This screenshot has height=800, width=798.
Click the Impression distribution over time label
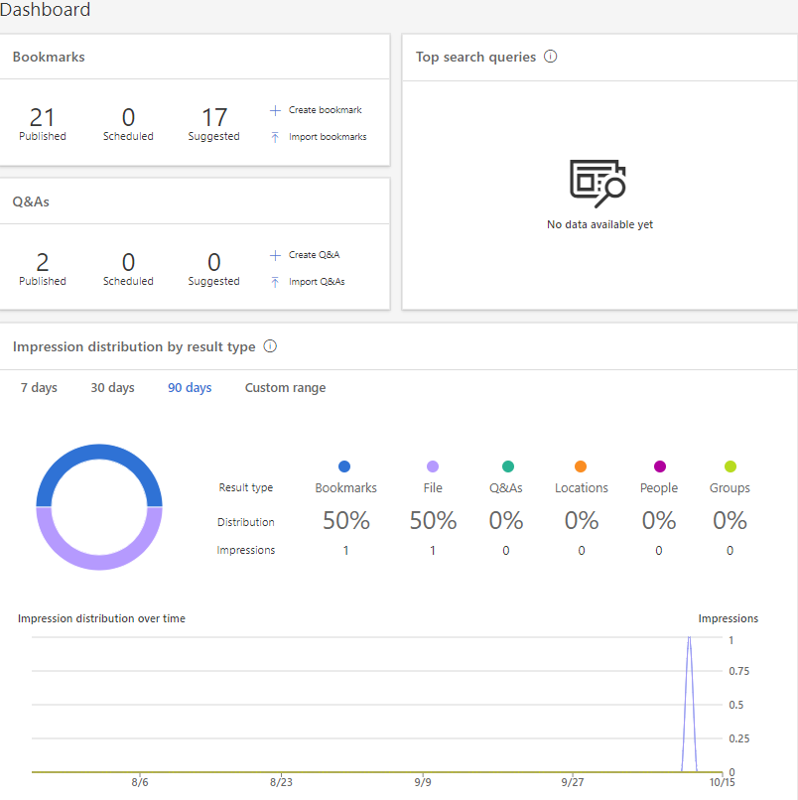pos(101,618)
